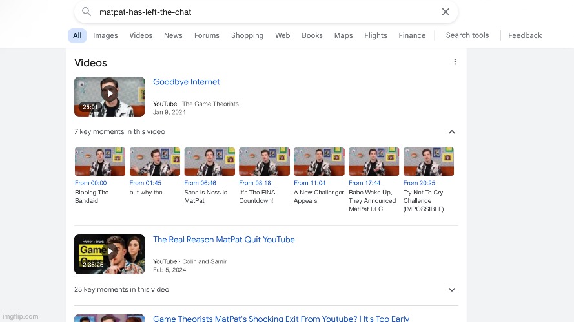
Task: Open the three-dot menu beside Videos heading
Action: pyautogui.click(x=455, y=62)
